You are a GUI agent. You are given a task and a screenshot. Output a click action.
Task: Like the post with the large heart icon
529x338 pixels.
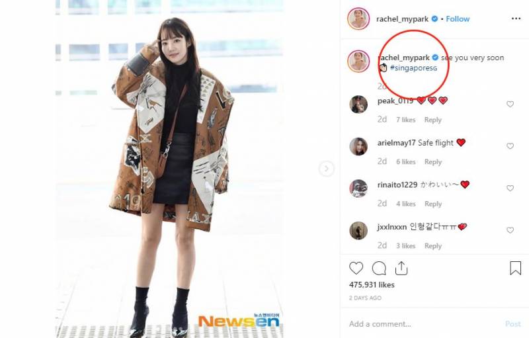(356, 268)
